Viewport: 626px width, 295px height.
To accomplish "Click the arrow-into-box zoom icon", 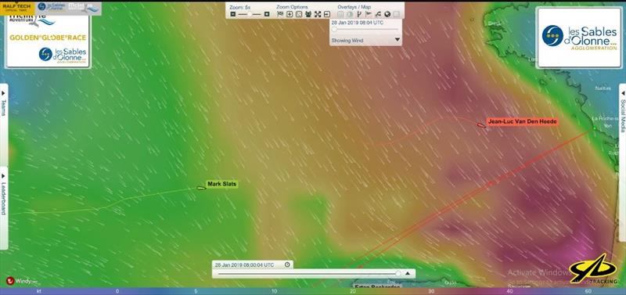I will click(327, 14).
